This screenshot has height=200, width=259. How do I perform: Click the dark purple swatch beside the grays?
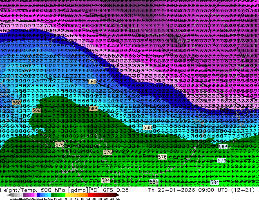(24, 195)
